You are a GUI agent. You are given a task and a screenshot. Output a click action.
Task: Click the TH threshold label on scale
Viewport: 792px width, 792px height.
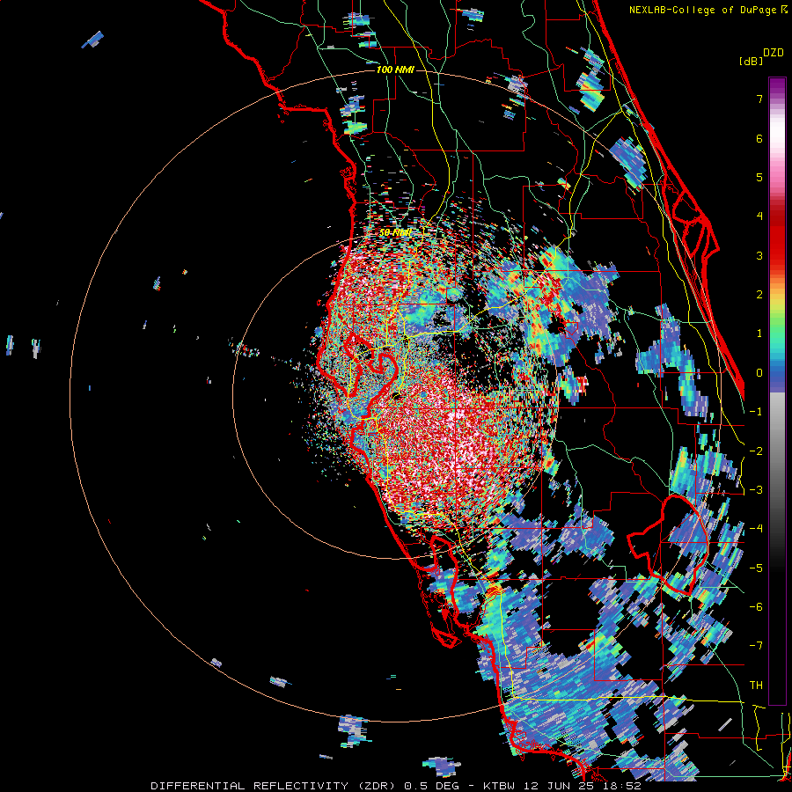(x=756, y=686)
